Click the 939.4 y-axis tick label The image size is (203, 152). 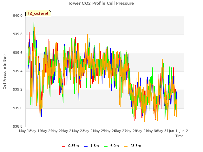(x=18, y=71)
